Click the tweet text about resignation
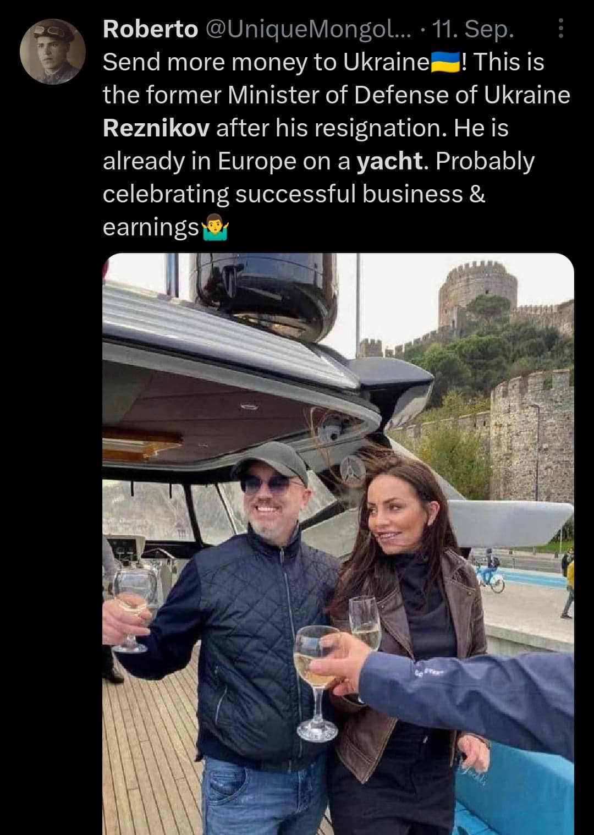The image size is (594, 835). (335, 128)
